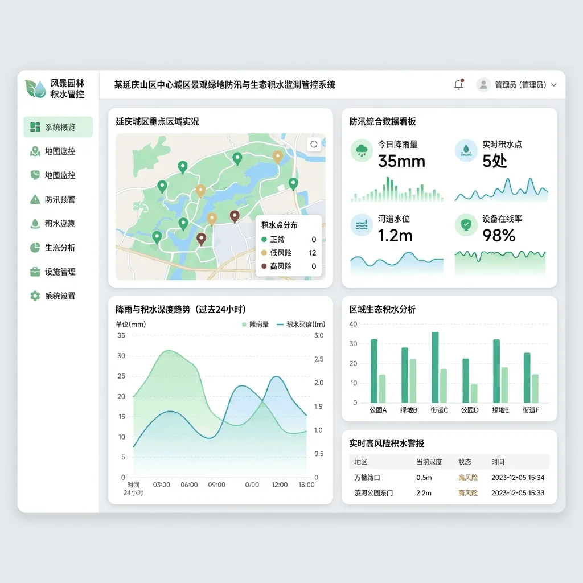This screenshot has height=583, width=583.
Task: Expand the 管理员 account dropdown chevron
Action: 553,85
